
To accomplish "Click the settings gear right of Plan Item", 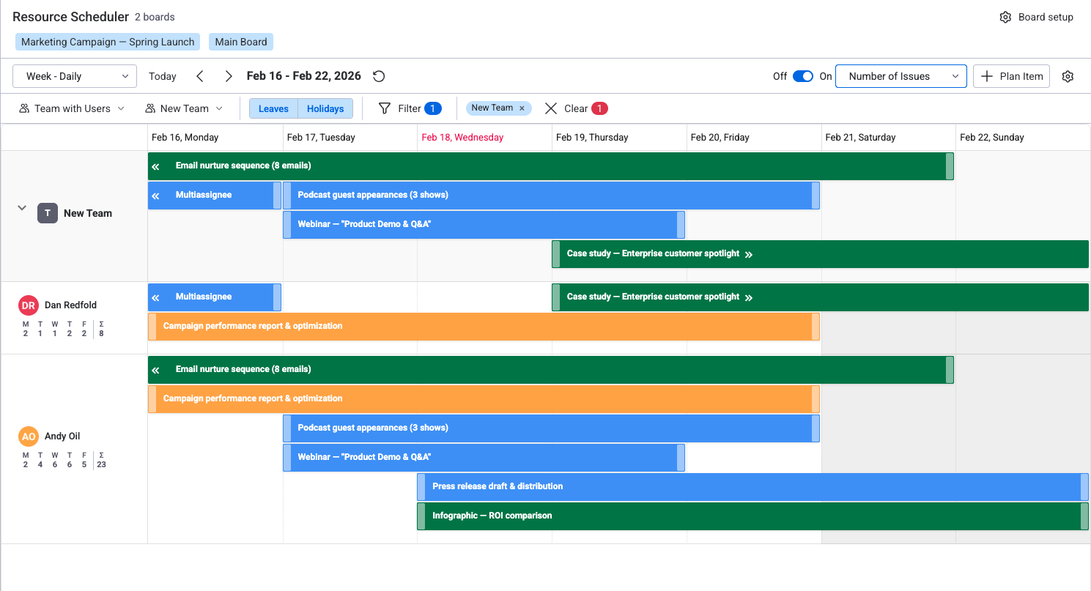I will 1068,75.
